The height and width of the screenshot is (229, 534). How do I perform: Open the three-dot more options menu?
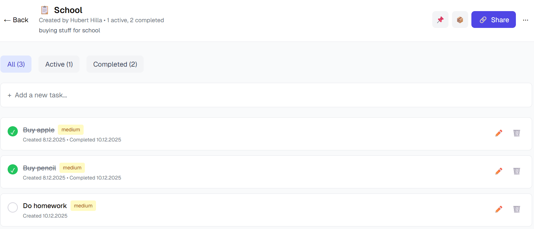click(x=525, y=20)
